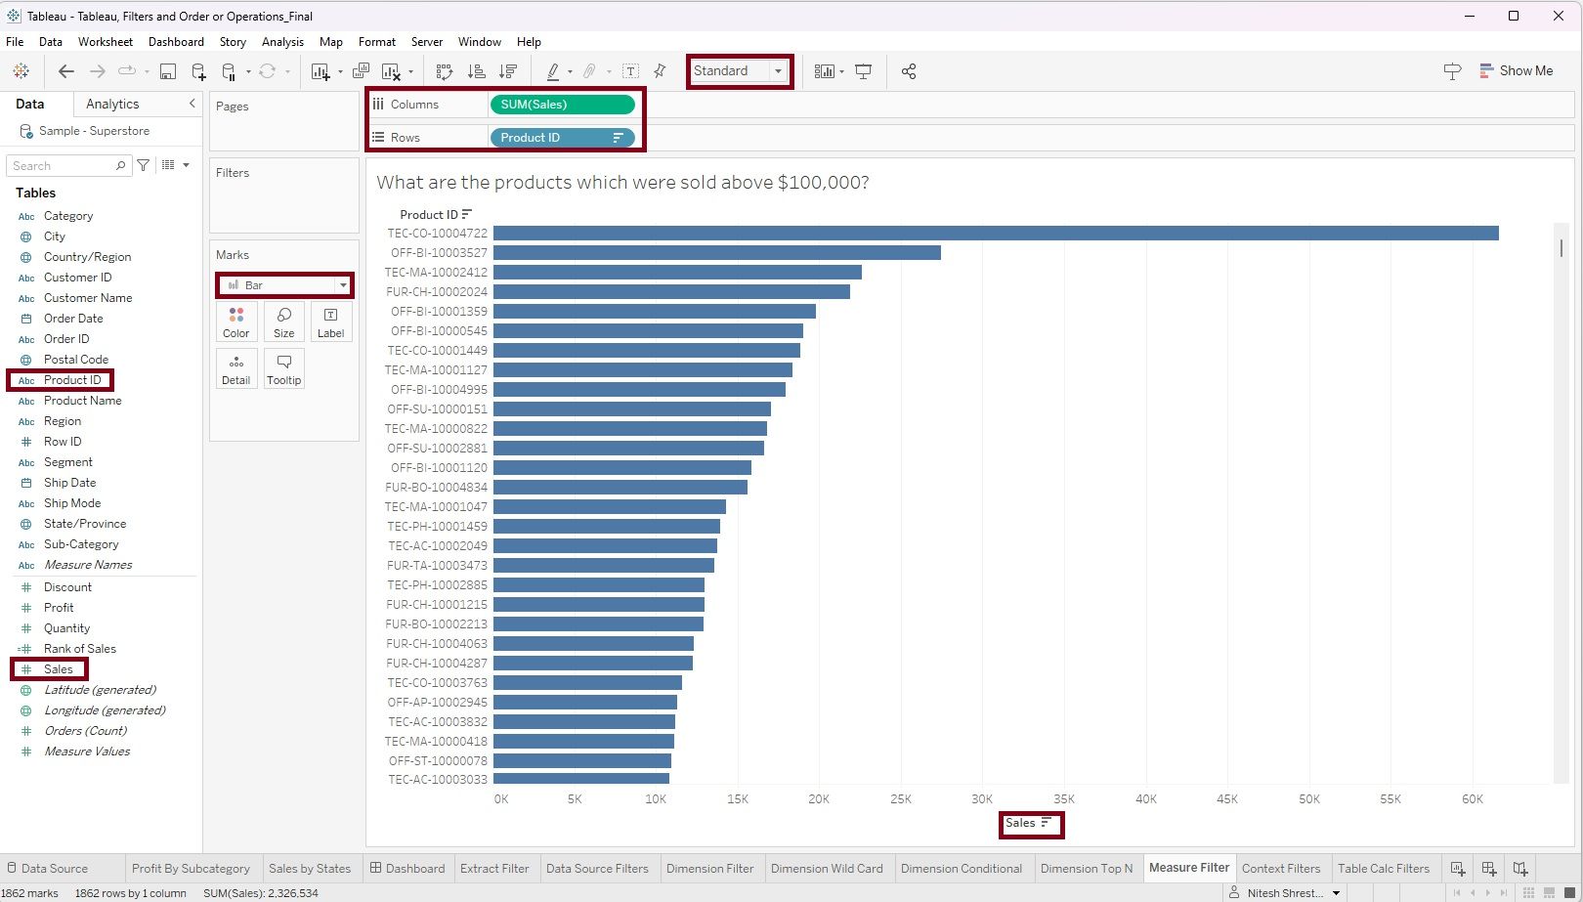The width and height of the screenshot is (1583, 902).
Task: Open the Nitesh Shrest user dropdown
Action: coord(1336,892)
